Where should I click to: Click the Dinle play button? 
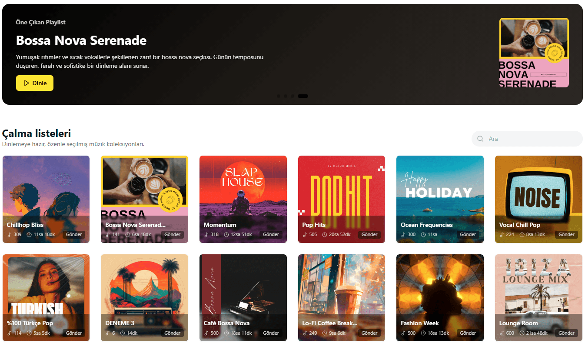point(35,83)
